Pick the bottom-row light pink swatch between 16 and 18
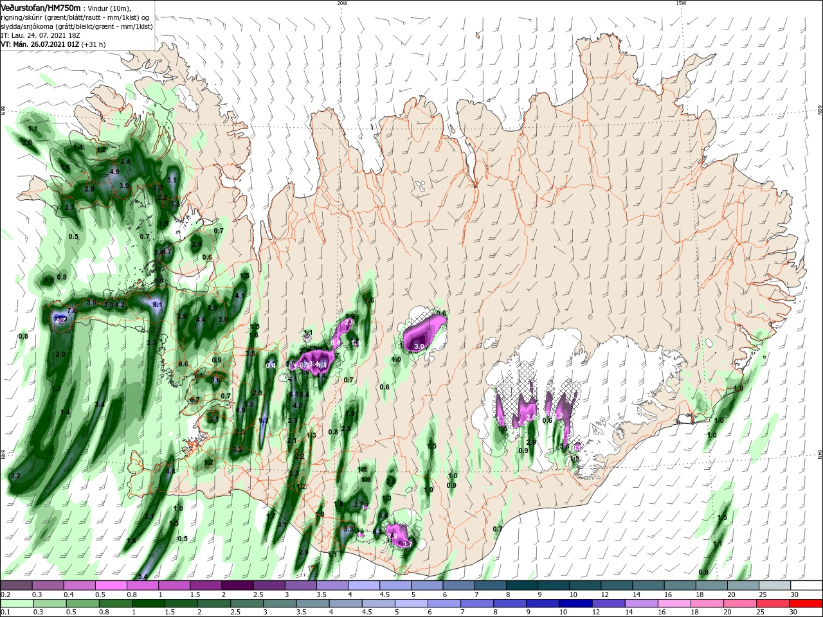This screenshot has width=823, height=617. 675,603
